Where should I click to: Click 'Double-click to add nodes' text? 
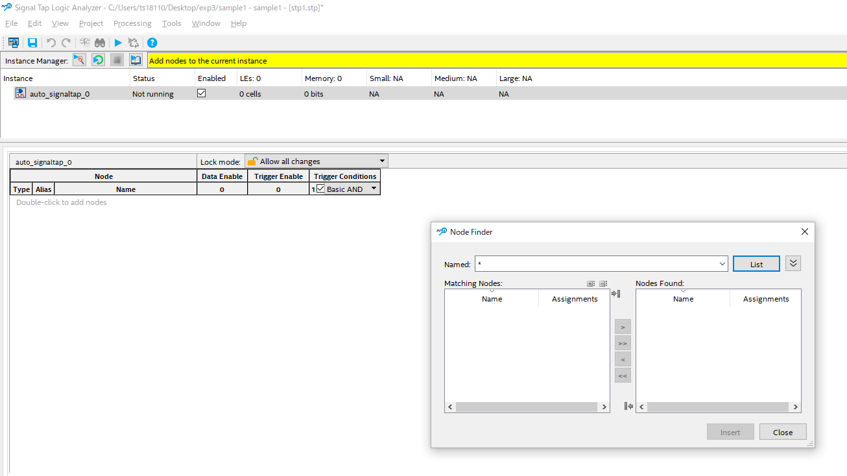(62, 202)
